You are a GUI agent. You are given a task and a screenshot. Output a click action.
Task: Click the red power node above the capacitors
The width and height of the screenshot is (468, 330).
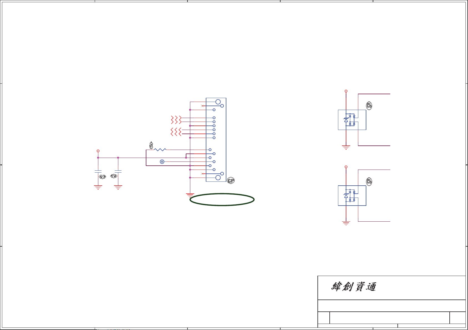click(98, 151)
